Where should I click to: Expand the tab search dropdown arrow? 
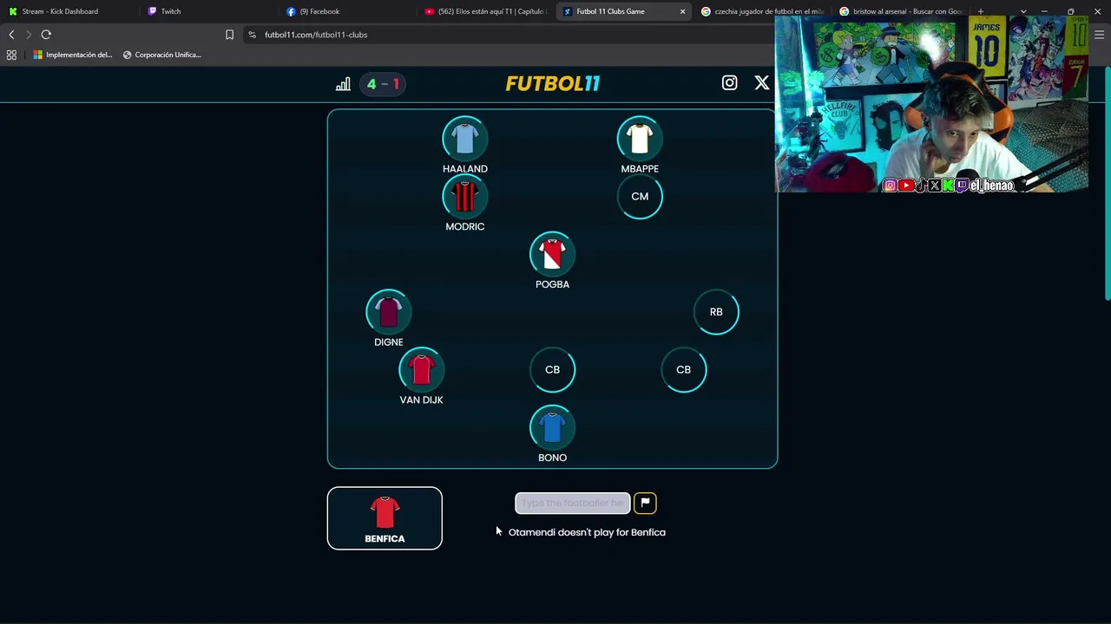click(x=1023, y=11)
